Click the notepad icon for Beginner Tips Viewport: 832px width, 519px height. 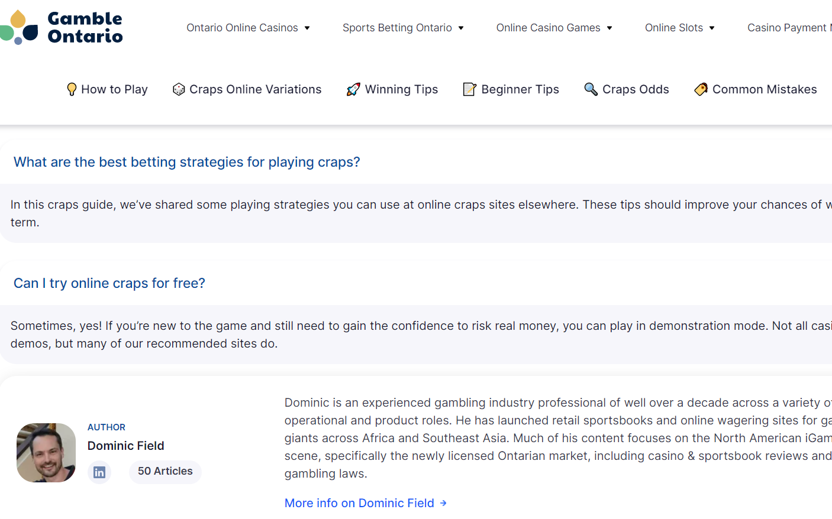[x=469, y=89]
